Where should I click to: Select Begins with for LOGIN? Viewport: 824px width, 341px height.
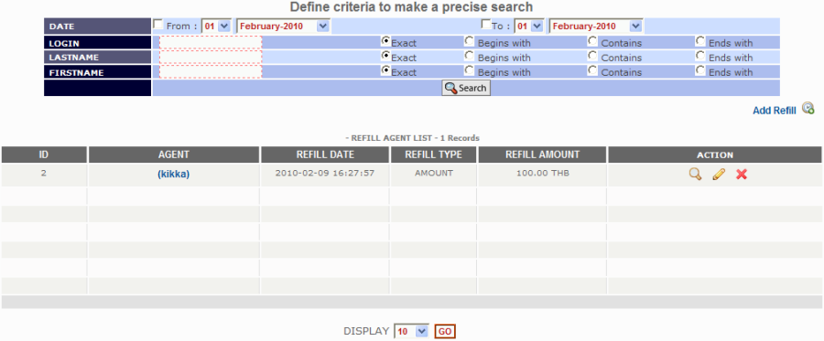pyautogui.click(x=470, y=40)
